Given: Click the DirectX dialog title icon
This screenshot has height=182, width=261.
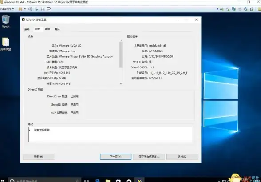Looking at the screenshot, I should (x=24, y=20).
